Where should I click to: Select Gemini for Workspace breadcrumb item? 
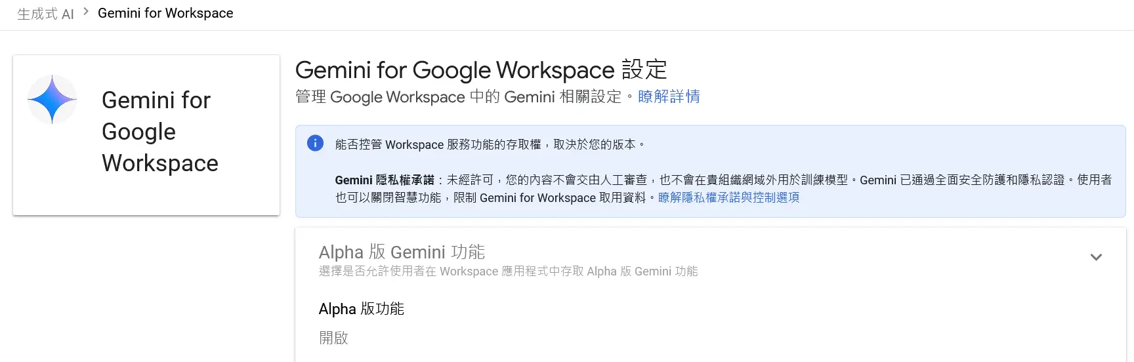coord(165,13)
